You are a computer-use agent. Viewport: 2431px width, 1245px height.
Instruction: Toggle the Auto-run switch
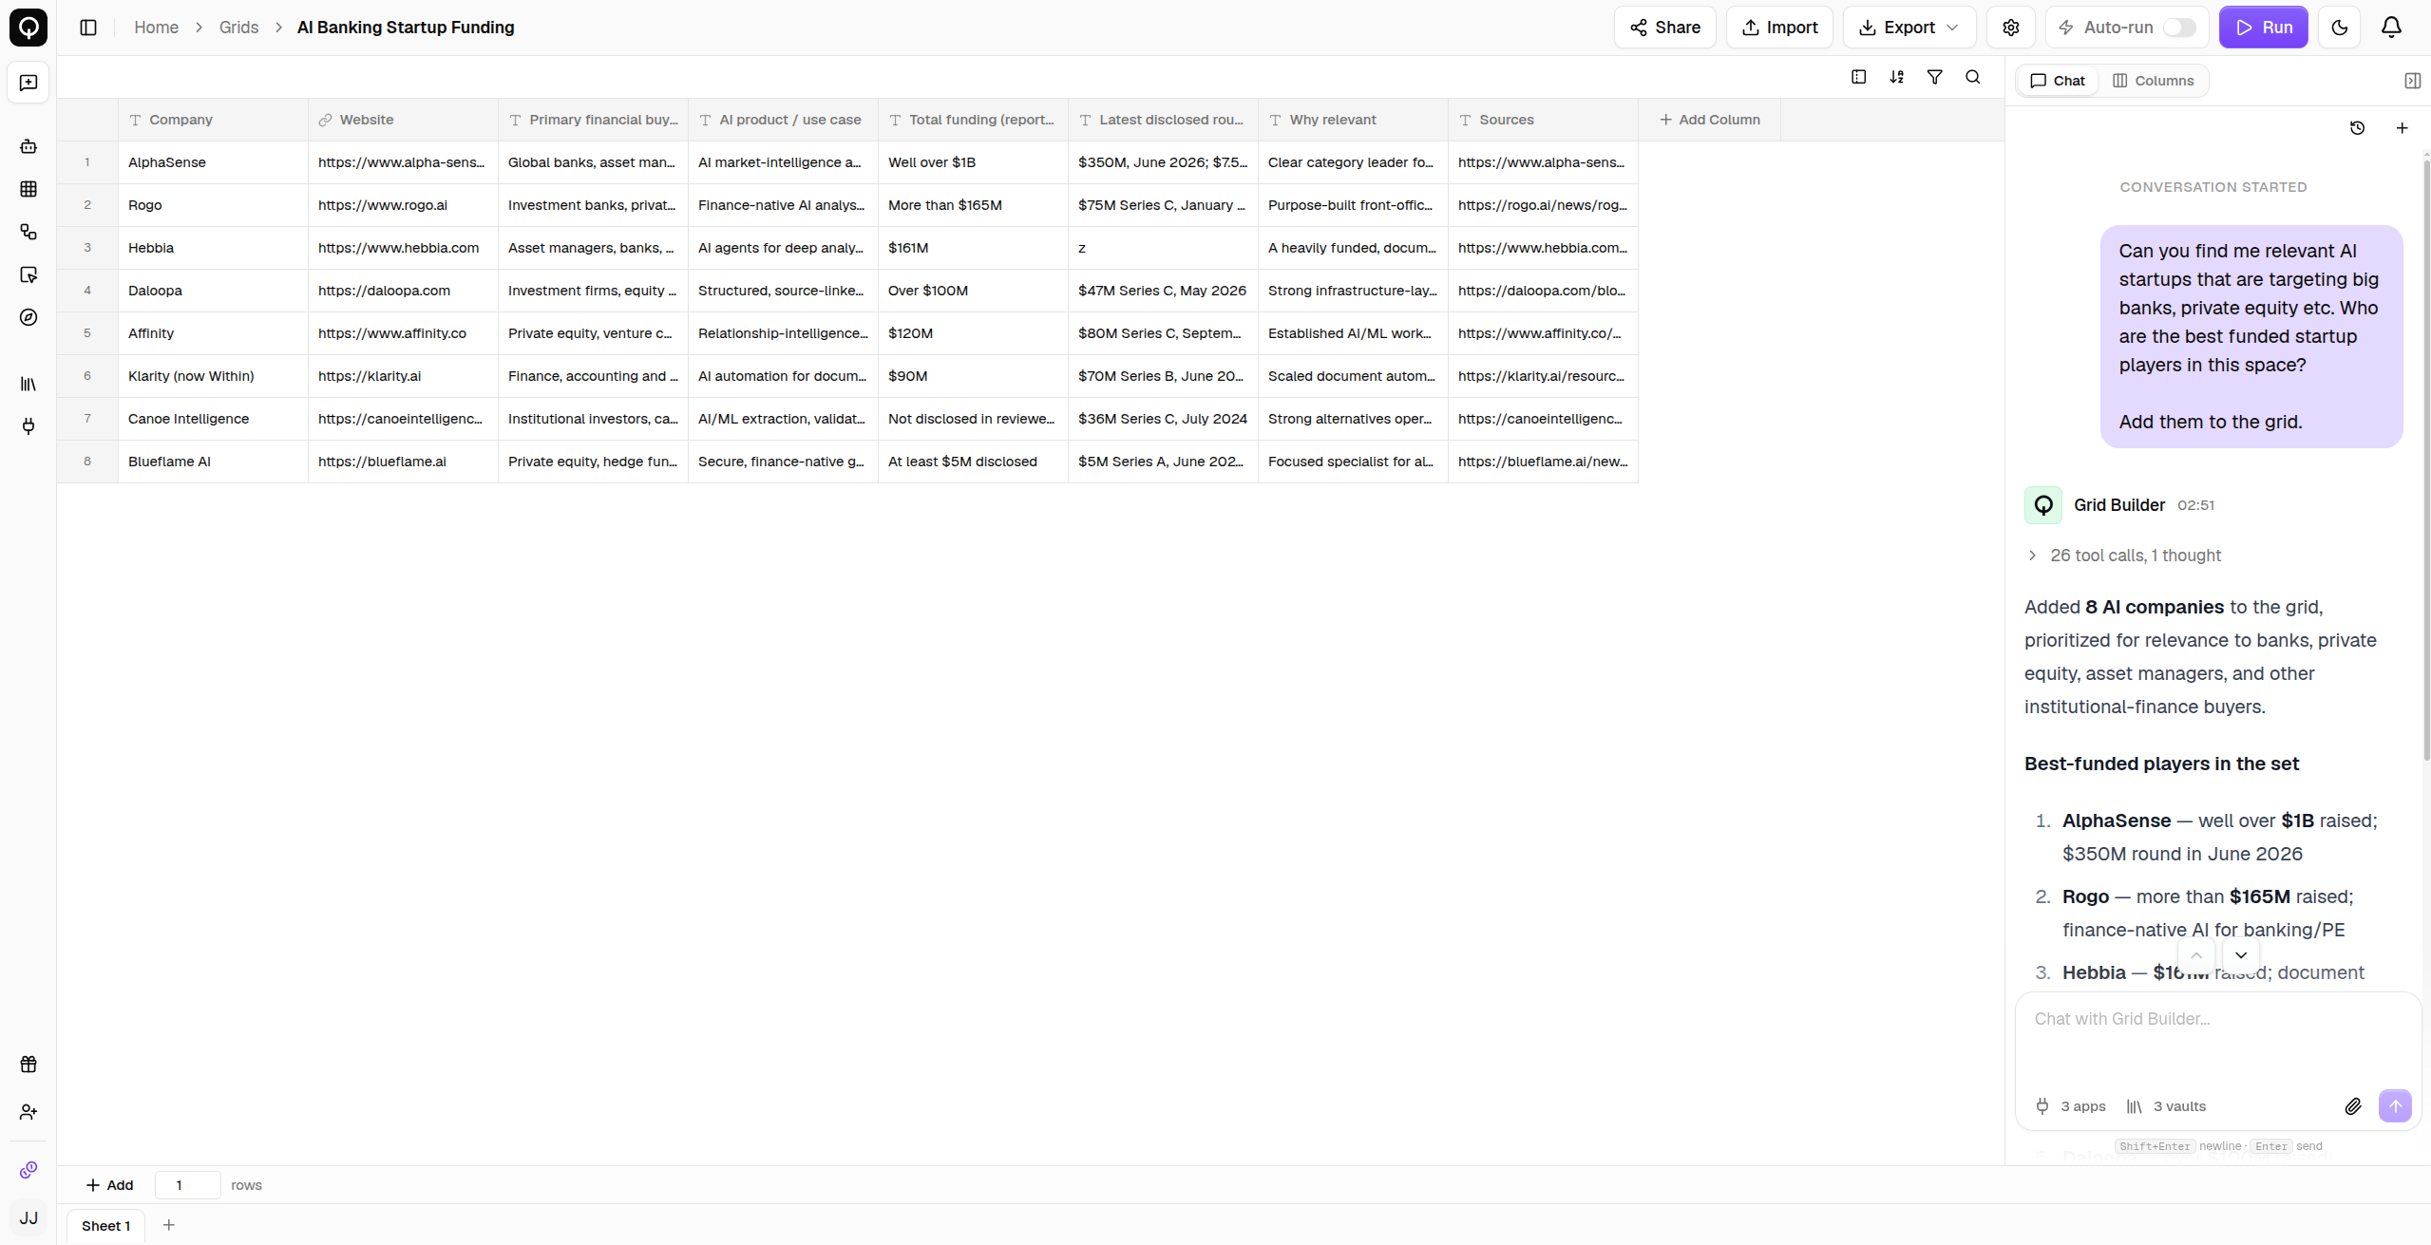pyautogui.click(x=2179, y=28)
